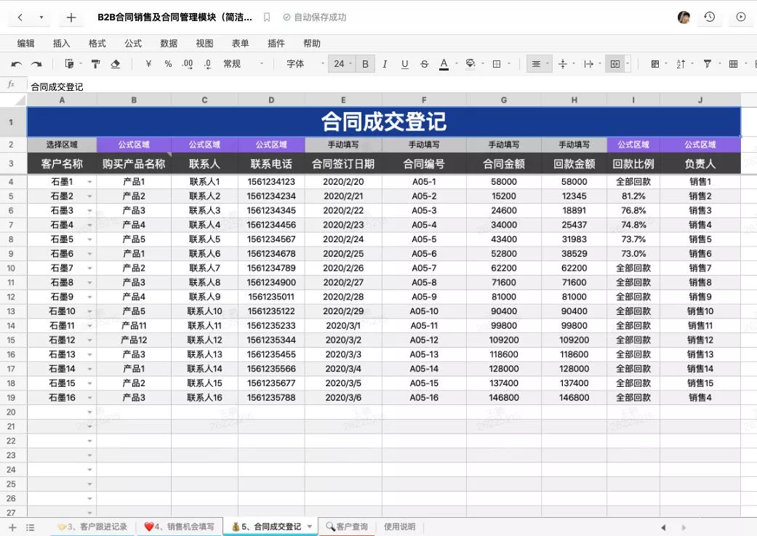Undo the last action
Viewport: 757px width, 536px height.
coord(16,64)
